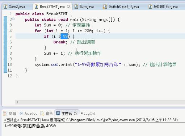Click the blue change marker beside line 5
Viewport: 185px width, 136px height.
pos(5,36)
